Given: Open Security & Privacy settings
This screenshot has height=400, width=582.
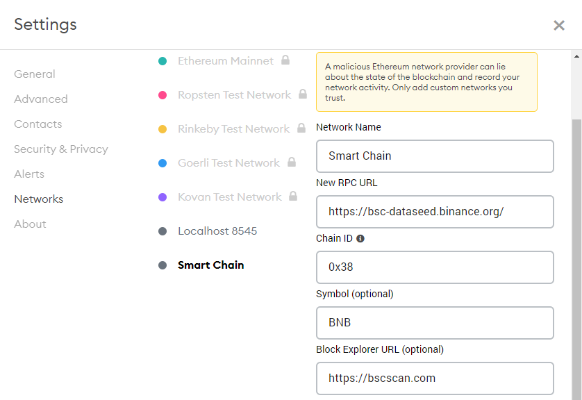Looking at the screenshot, I should [61, 149].
